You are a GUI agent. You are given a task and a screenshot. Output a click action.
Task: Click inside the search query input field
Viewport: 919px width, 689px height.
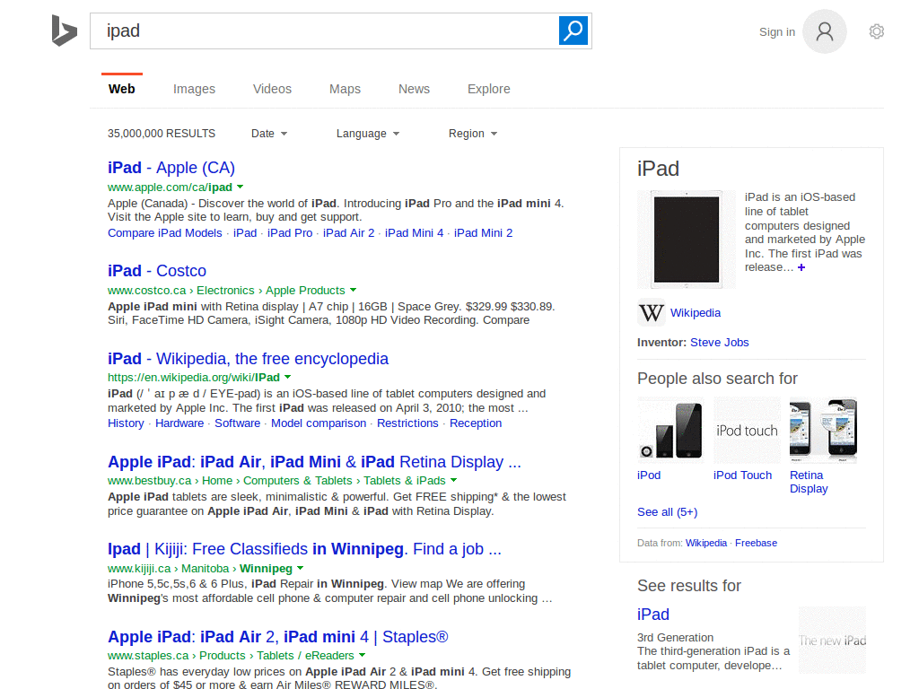[269, 30]
